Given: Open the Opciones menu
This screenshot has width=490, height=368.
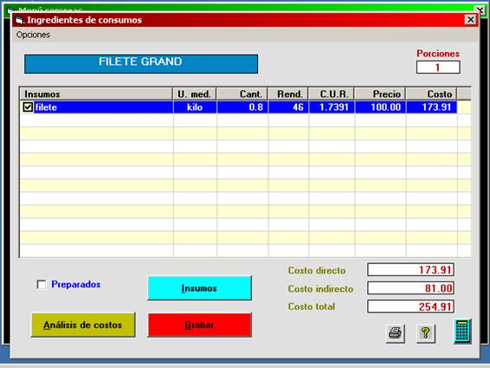Looking at the screenshot, I should tap(33, 35).
